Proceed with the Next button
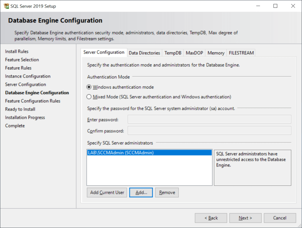 pos(245,218)
